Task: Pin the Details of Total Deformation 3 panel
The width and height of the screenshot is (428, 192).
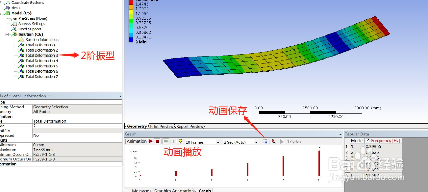Action: coord(120,96)
